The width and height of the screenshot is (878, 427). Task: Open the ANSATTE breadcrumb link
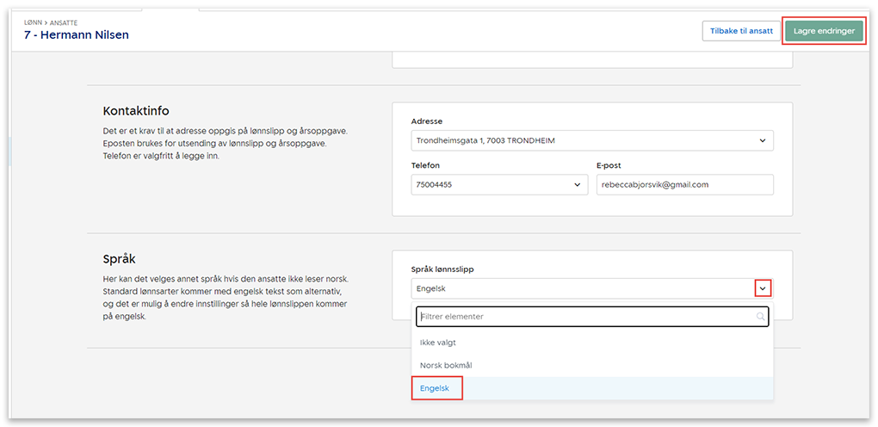click(62, 22)
